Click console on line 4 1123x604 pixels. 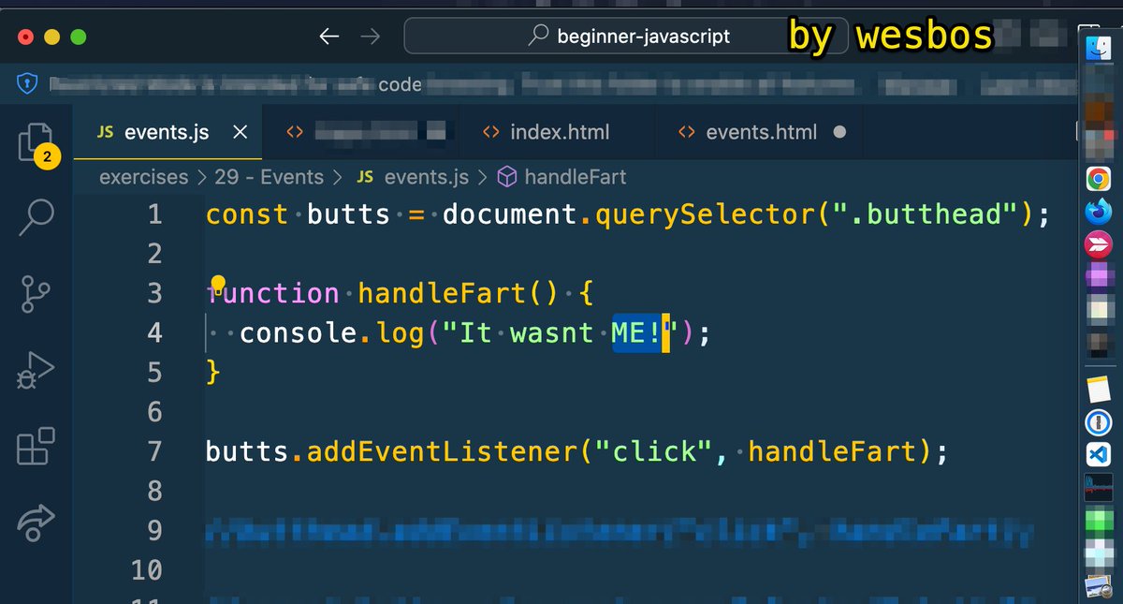299,333
